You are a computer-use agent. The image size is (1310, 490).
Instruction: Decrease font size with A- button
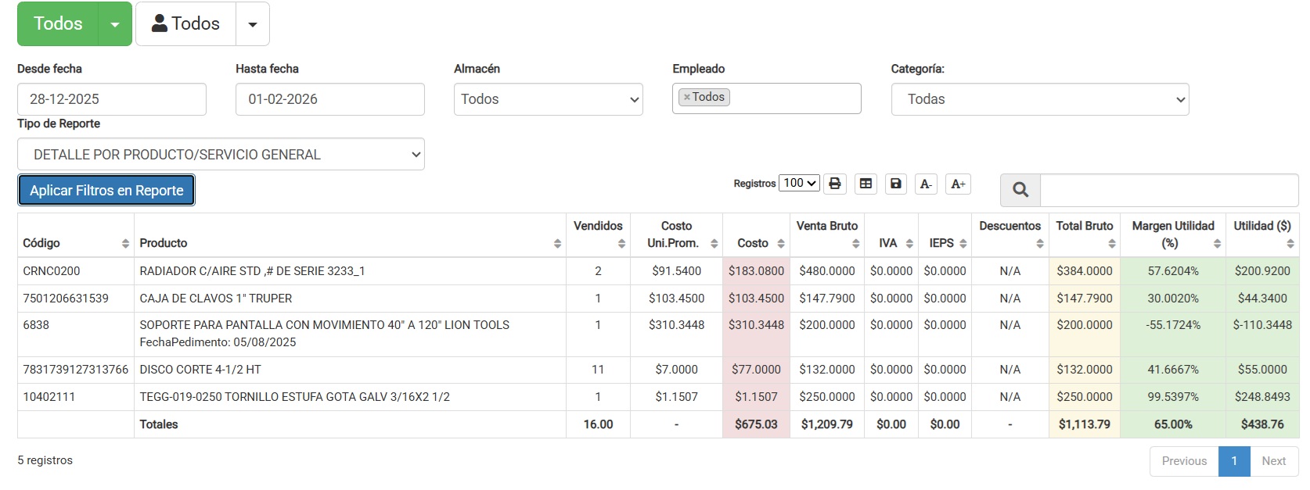[927, 184]
